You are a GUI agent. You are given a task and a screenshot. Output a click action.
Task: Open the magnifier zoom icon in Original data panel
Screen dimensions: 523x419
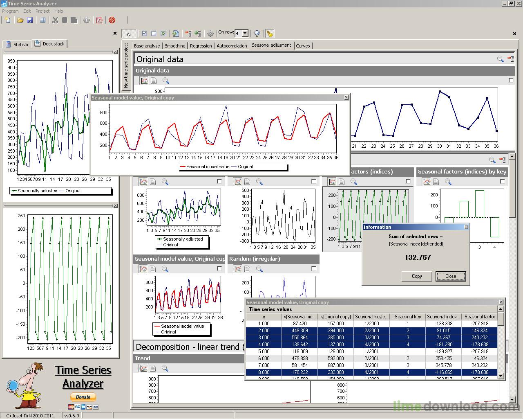click(165, 81)
